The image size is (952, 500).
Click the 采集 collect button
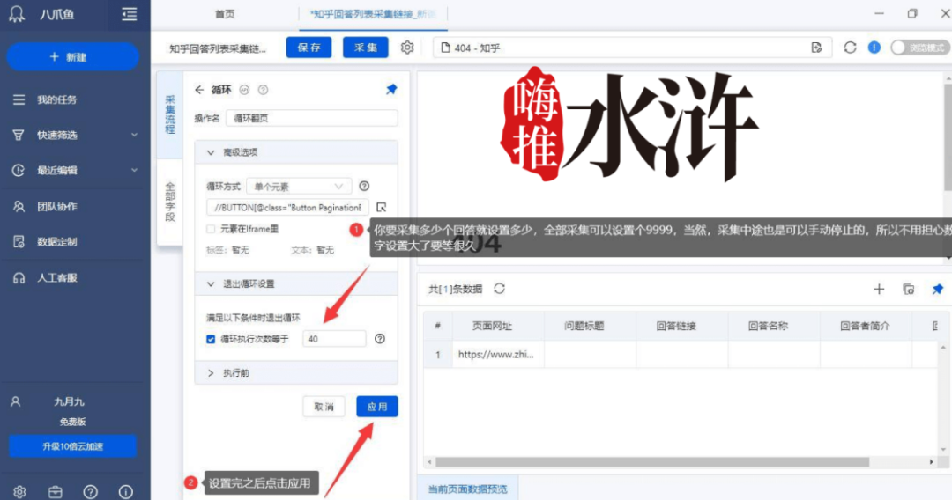tap(366, 48)
